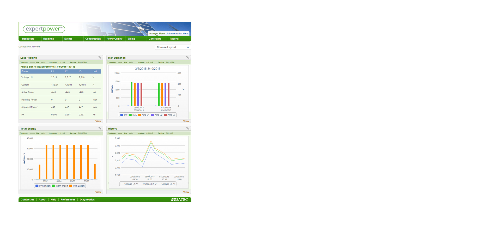The width and height of the screenshot is (498, 232).
Task: Click the edit pencil icon on History panel
Action: coord(188,128)
